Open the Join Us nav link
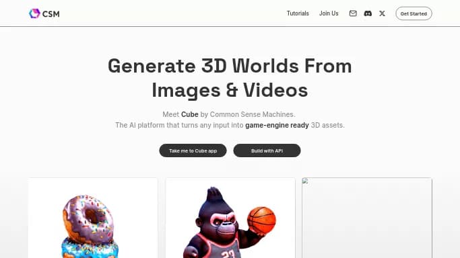This screenshot has width=460, height=258. 329,13
